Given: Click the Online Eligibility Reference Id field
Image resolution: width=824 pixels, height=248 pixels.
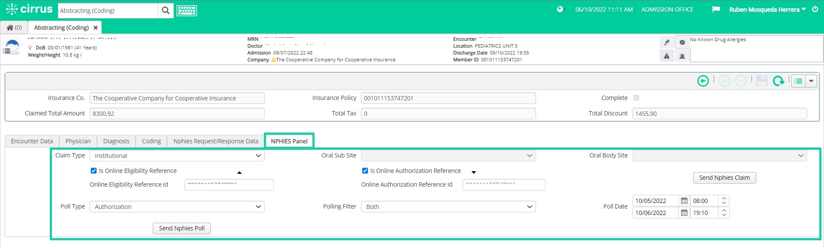Looking at the screenshot, I should 229,184.
